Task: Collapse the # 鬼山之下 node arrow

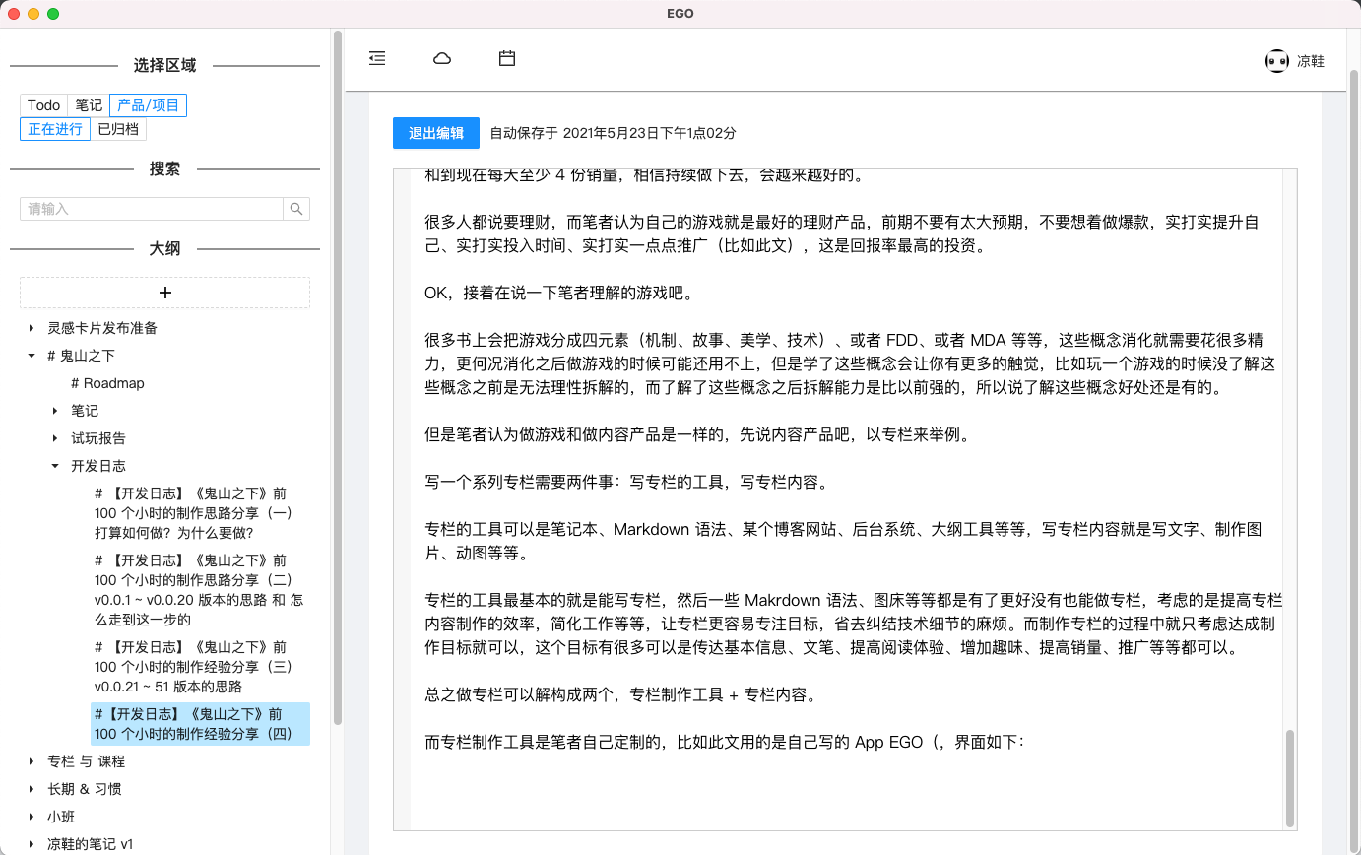Action: [x=32, y=356]
